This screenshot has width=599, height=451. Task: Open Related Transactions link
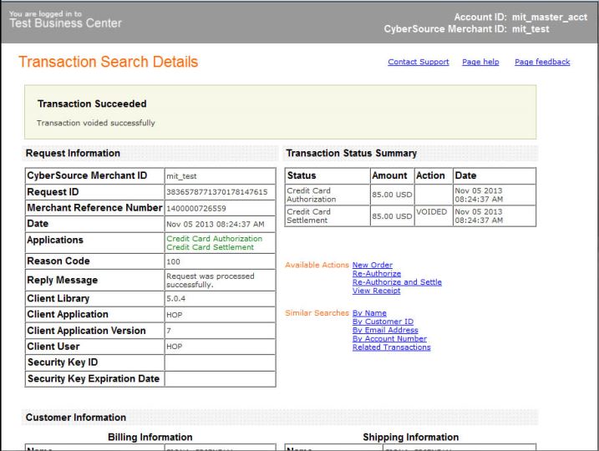click(391, 347)
